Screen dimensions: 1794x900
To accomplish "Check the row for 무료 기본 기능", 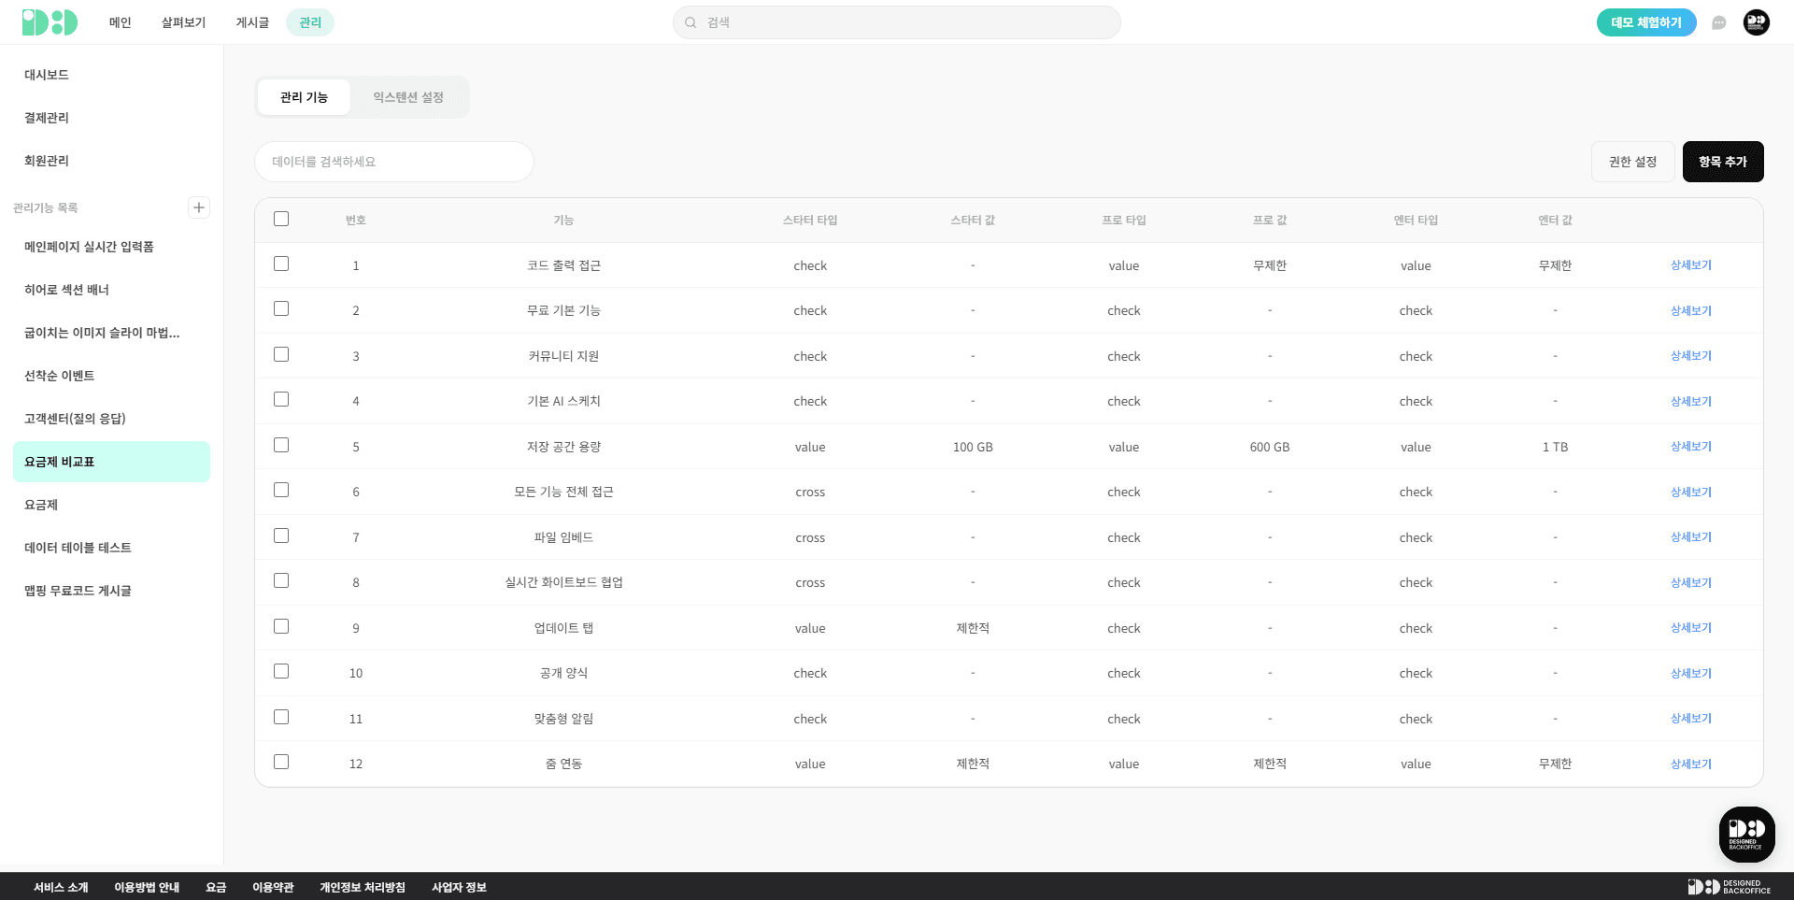I will coord(281,308).
